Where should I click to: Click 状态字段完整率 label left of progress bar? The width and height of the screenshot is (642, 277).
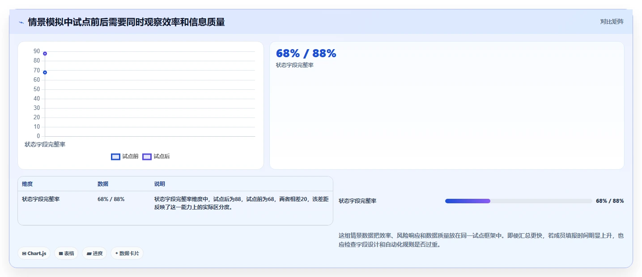357,201
